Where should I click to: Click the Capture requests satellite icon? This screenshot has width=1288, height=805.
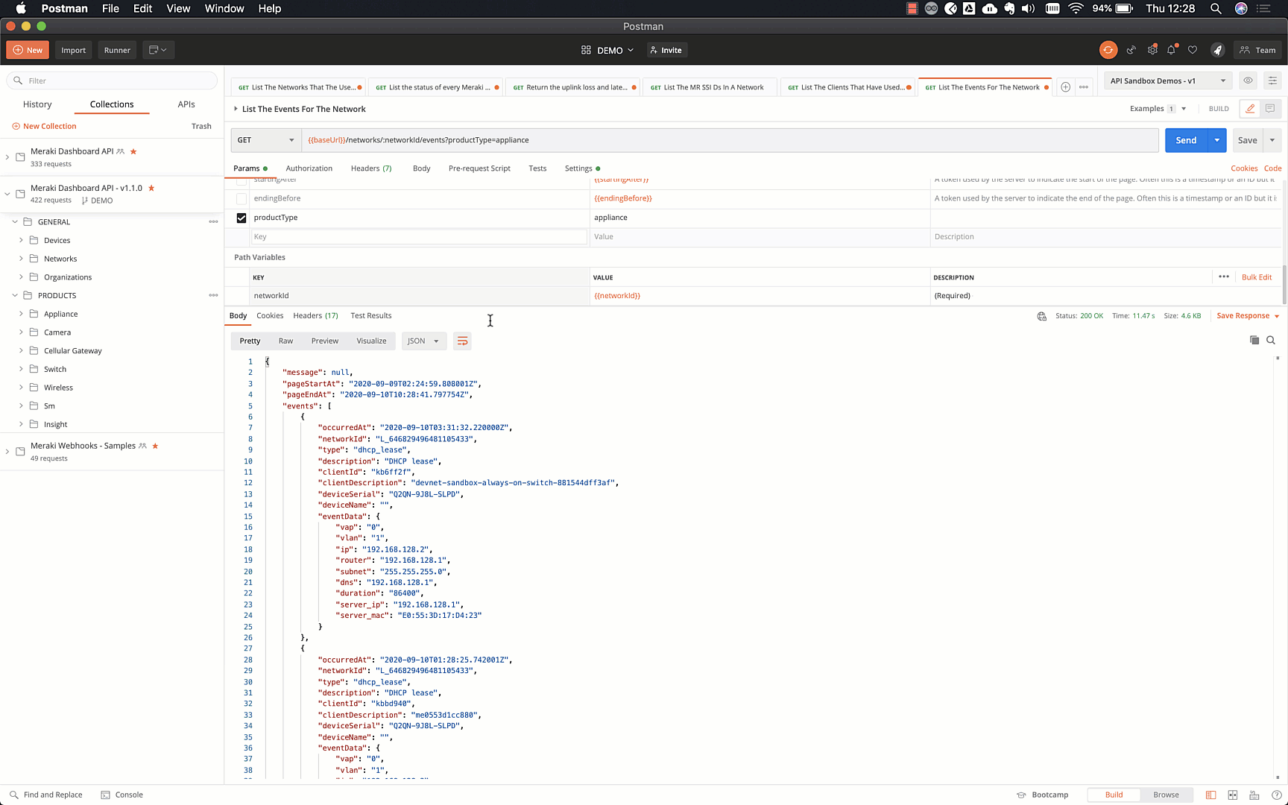pyautogui.click(x=1131, y=50)
